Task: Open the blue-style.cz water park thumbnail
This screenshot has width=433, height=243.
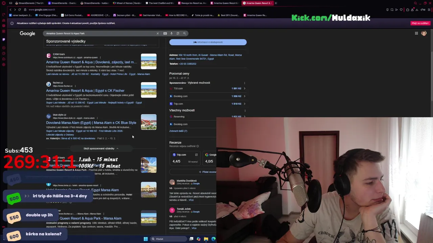Action: 149,122
